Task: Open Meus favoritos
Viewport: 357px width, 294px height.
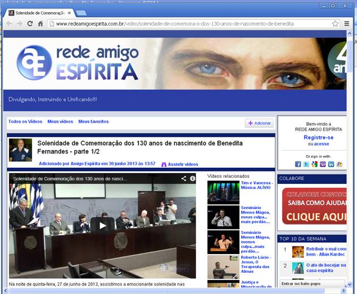Action: pos(93,122)
